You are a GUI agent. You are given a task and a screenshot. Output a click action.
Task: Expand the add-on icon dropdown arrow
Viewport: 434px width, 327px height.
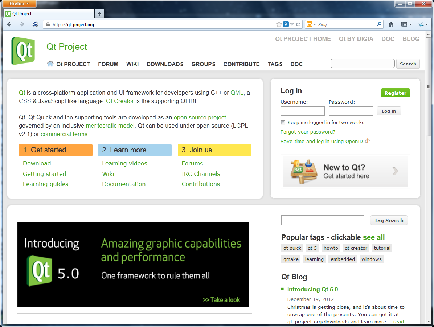pyautogui.click(x=427, y=24)
